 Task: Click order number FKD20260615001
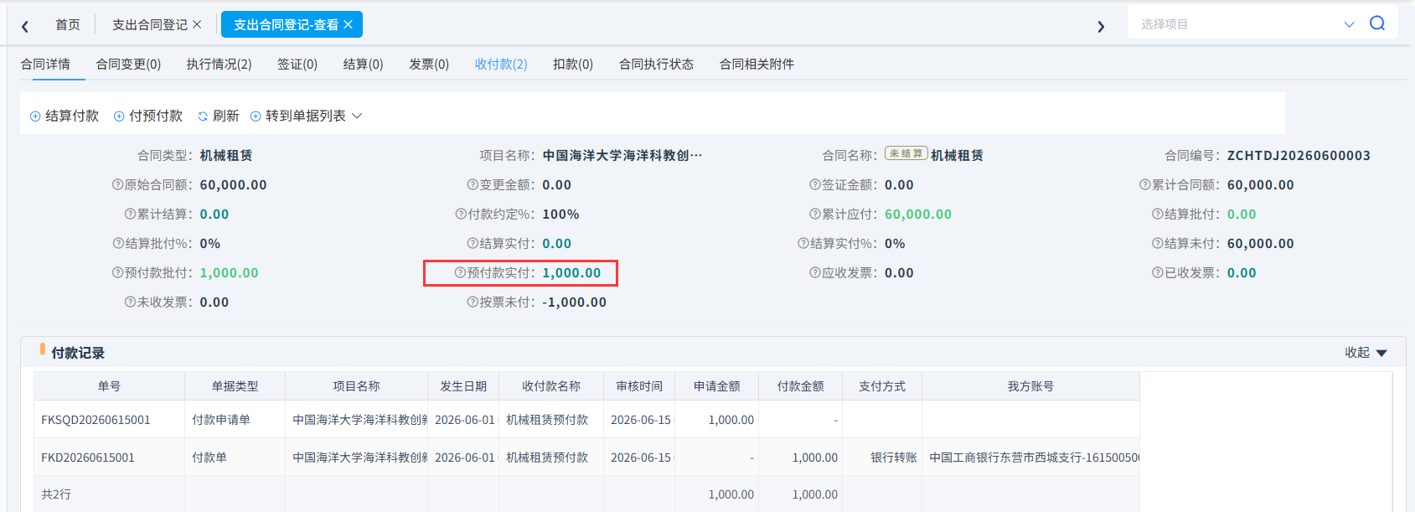pos(88,458)
